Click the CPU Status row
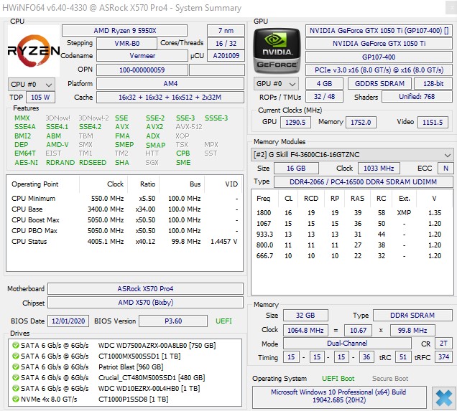The image size is (457, 411). point(125,242)
